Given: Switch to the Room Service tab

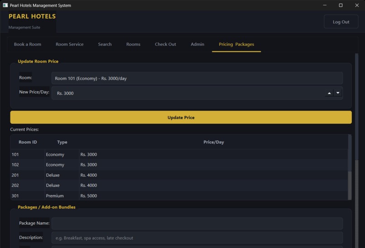Looking at the screenshot, I should (x=69, y=44).
